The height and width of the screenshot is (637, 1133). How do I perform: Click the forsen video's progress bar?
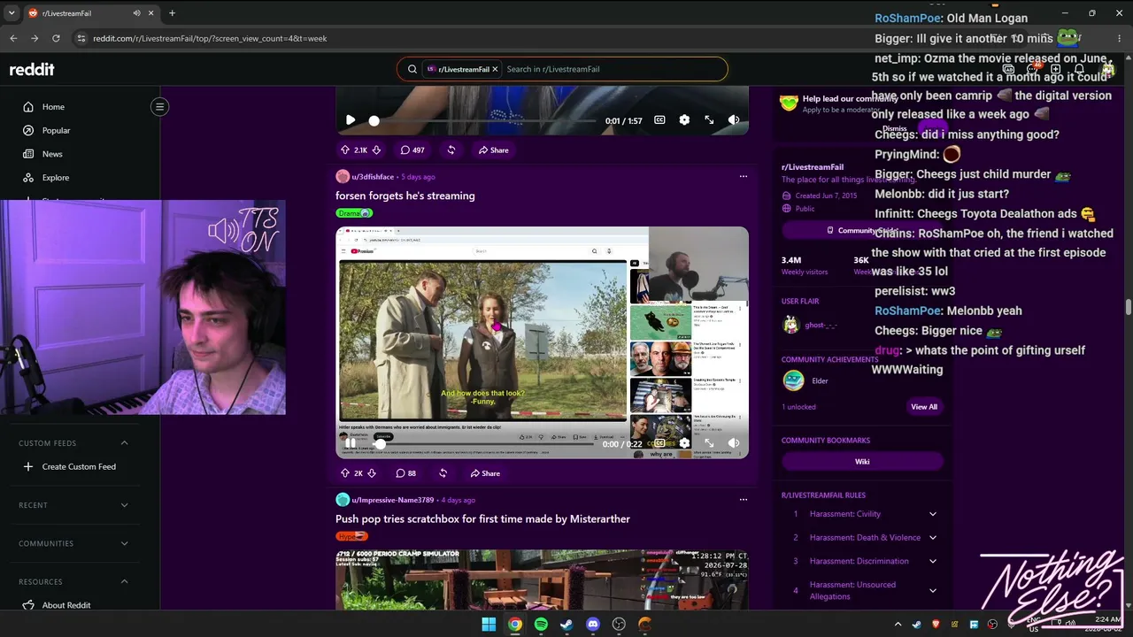484,443
